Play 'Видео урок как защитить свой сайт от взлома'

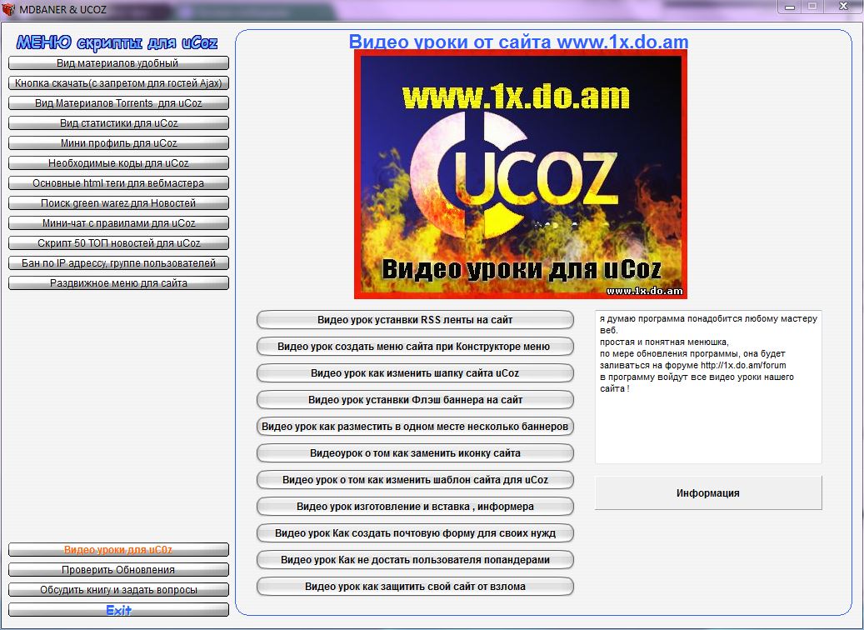(415, 587)
